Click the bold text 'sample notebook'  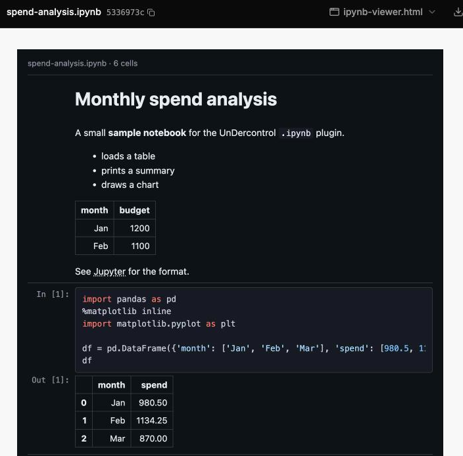tap(147, 133)
